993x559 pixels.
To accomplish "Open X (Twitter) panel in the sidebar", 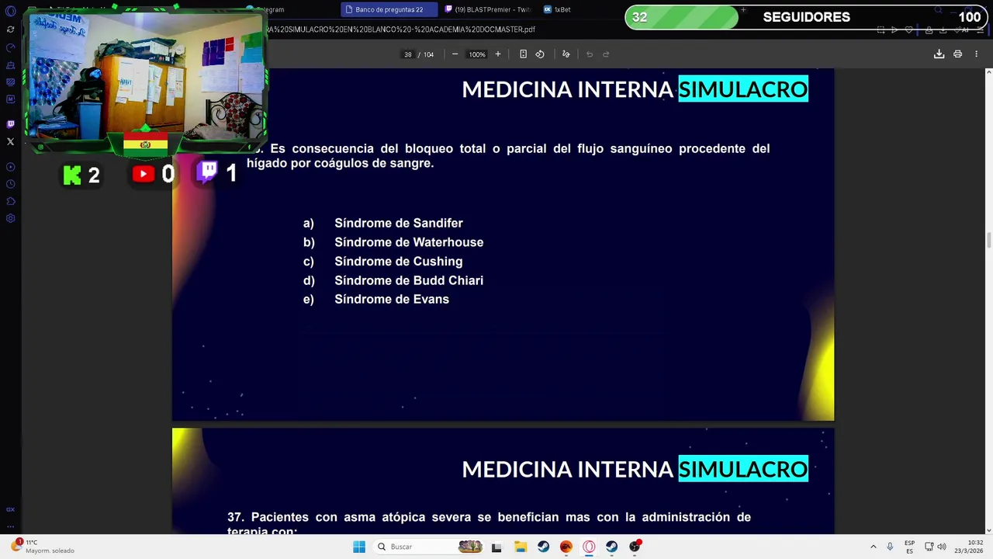I will (10, 141).
